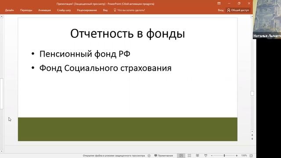Click the zoom out minus button

coord(212,156)
